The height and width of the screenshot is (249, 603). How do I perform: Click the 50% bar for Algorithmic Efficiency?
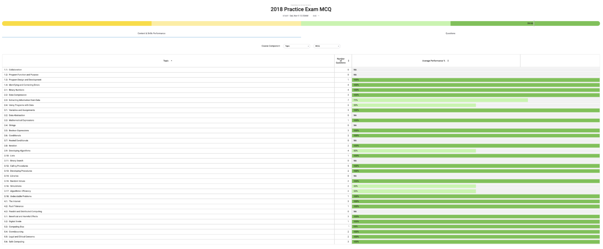click(x=414, y=191)
